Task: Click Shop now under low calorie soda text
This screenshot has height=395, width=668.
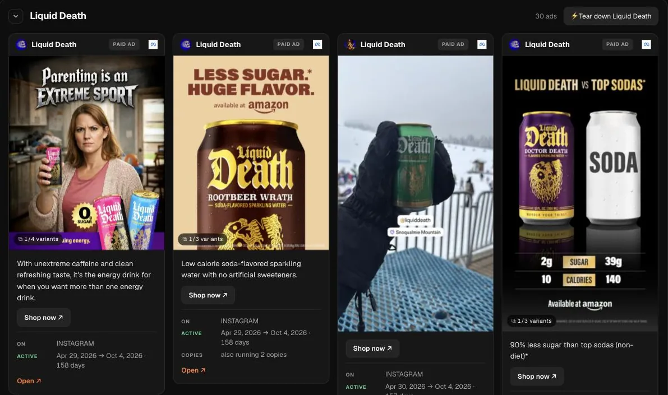Action: 208,295
